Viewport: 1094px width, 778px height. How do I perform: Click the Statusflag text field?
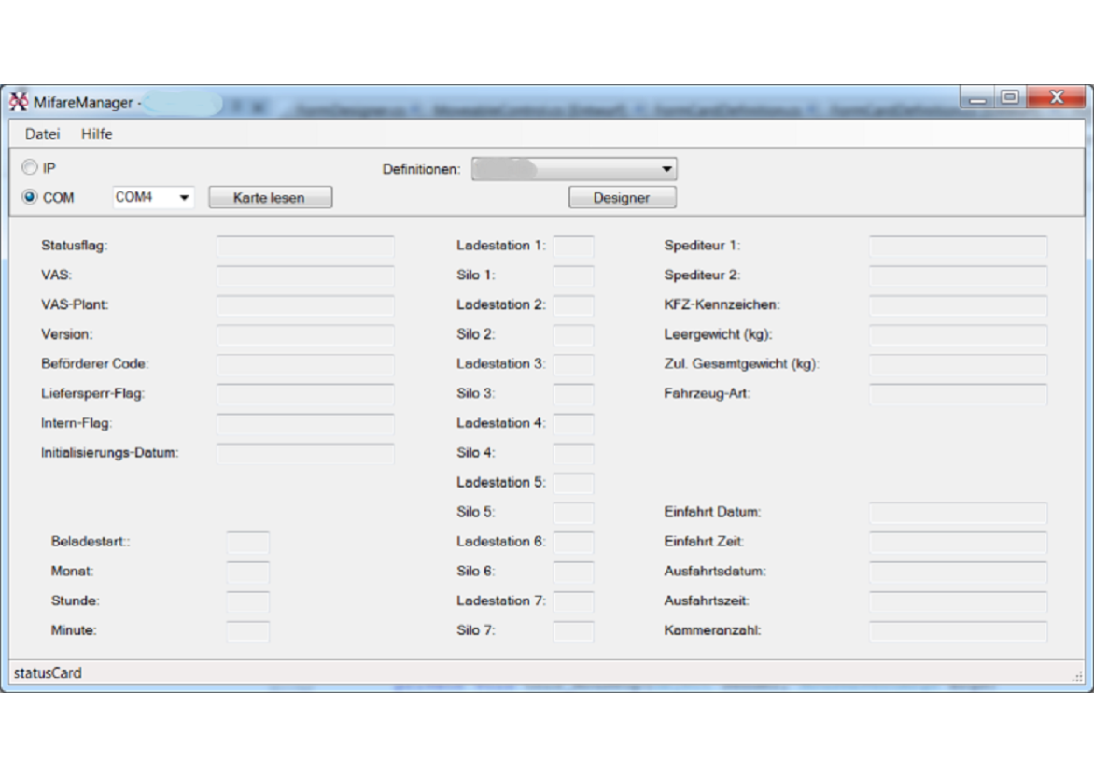(305, 247)
